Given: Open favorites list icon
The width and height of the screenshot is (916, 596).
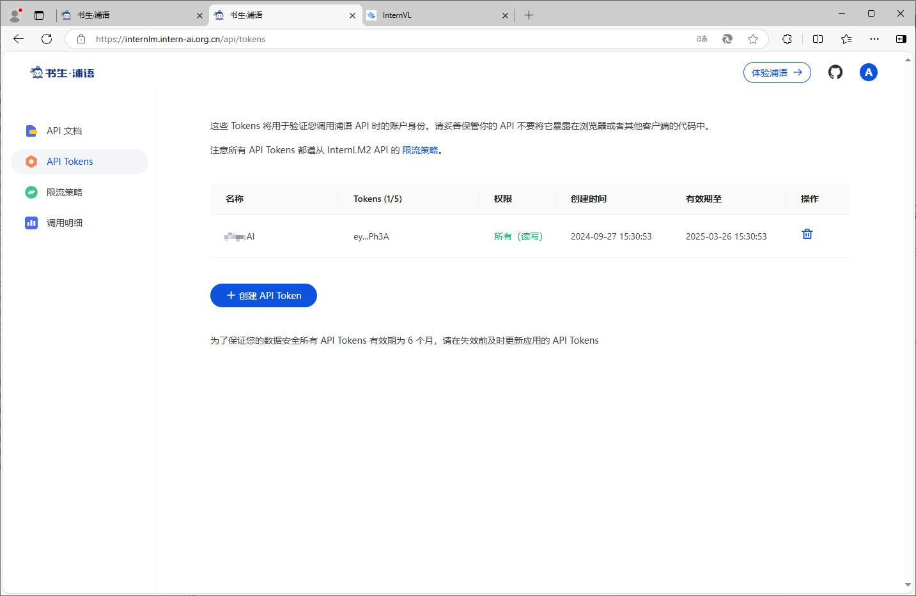Looking at the screenshot, I should pos(846,39).
